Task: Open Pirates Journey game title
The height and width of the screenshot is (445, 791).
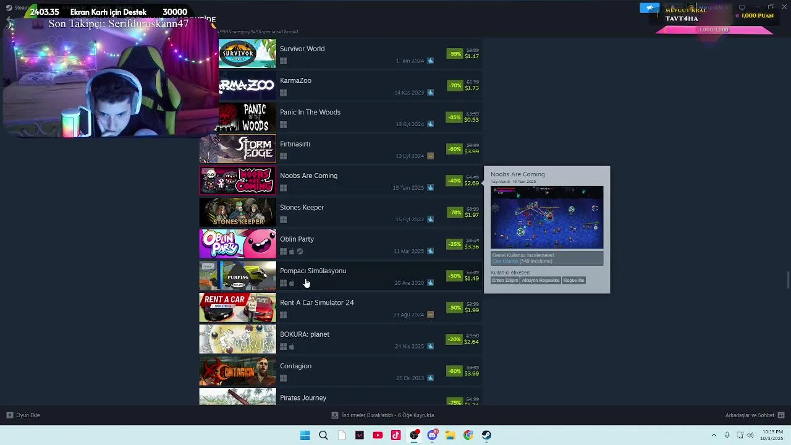Action: tap(303, 397)
